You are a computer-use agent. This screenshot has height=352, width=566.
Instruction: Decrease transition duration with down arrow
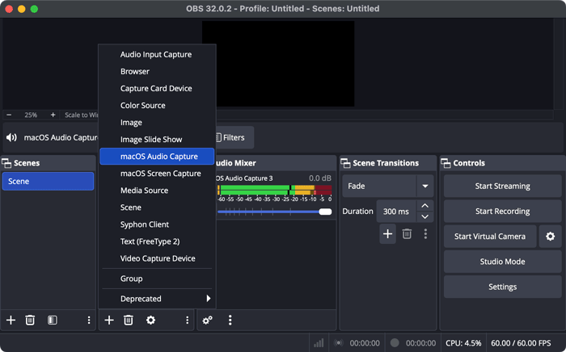[x=424, y=216]
